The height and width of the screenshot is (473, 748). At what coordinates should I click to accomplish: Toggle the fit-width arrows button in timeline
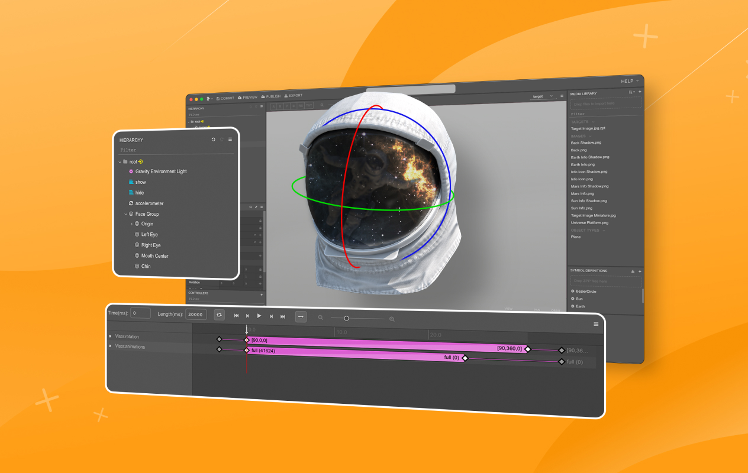coord(301,317)
